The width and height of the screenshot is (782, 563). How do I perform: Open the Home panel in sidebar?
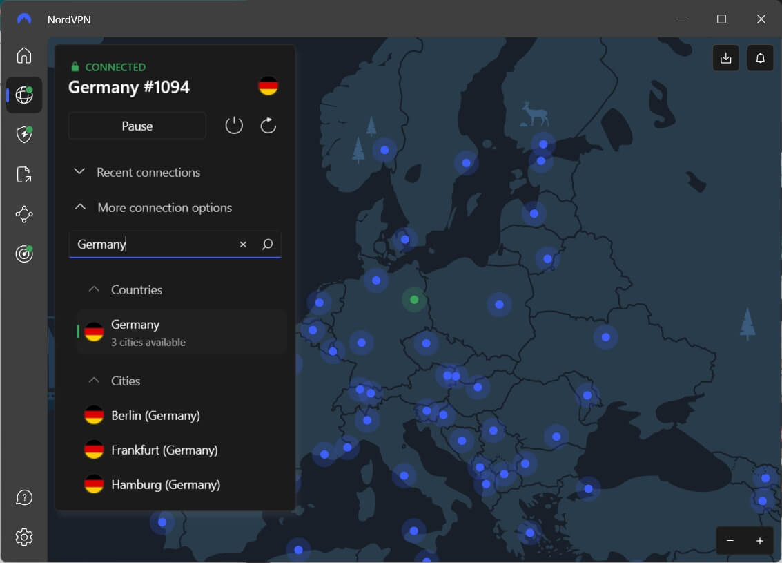[x=24, y=56]
